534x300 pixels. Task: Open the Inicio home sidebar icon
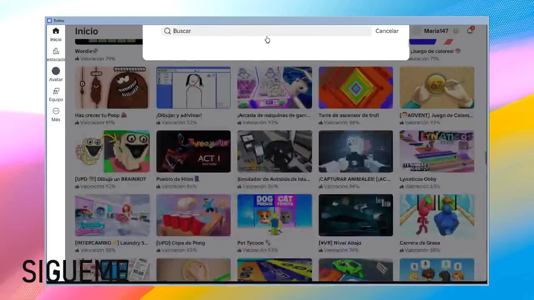(56, 31)
